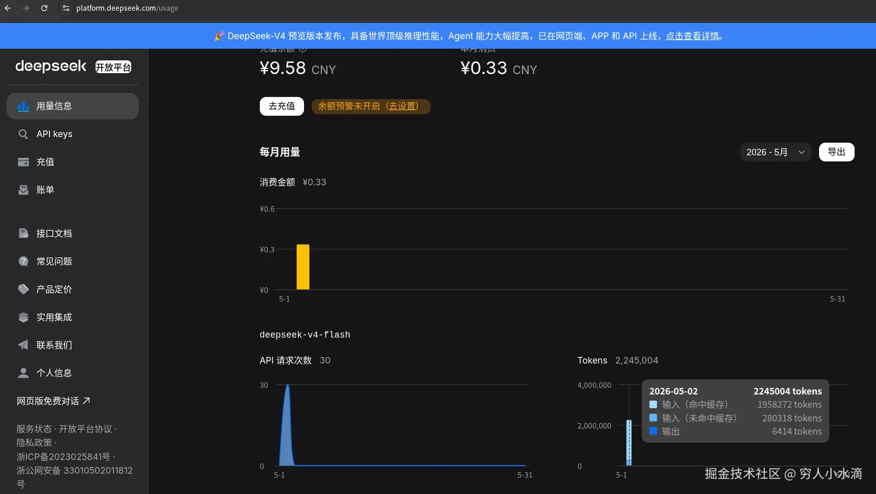Screen dimensions: 876x494
Task: Open the site info icon in address bar
Action: click(x=66, y=8)
